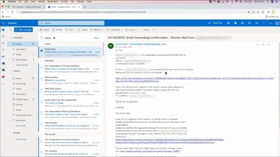The height and width of the screenshot is (157, 280).
Task: Collapse the Favourites section
Action: coord(11,38)
